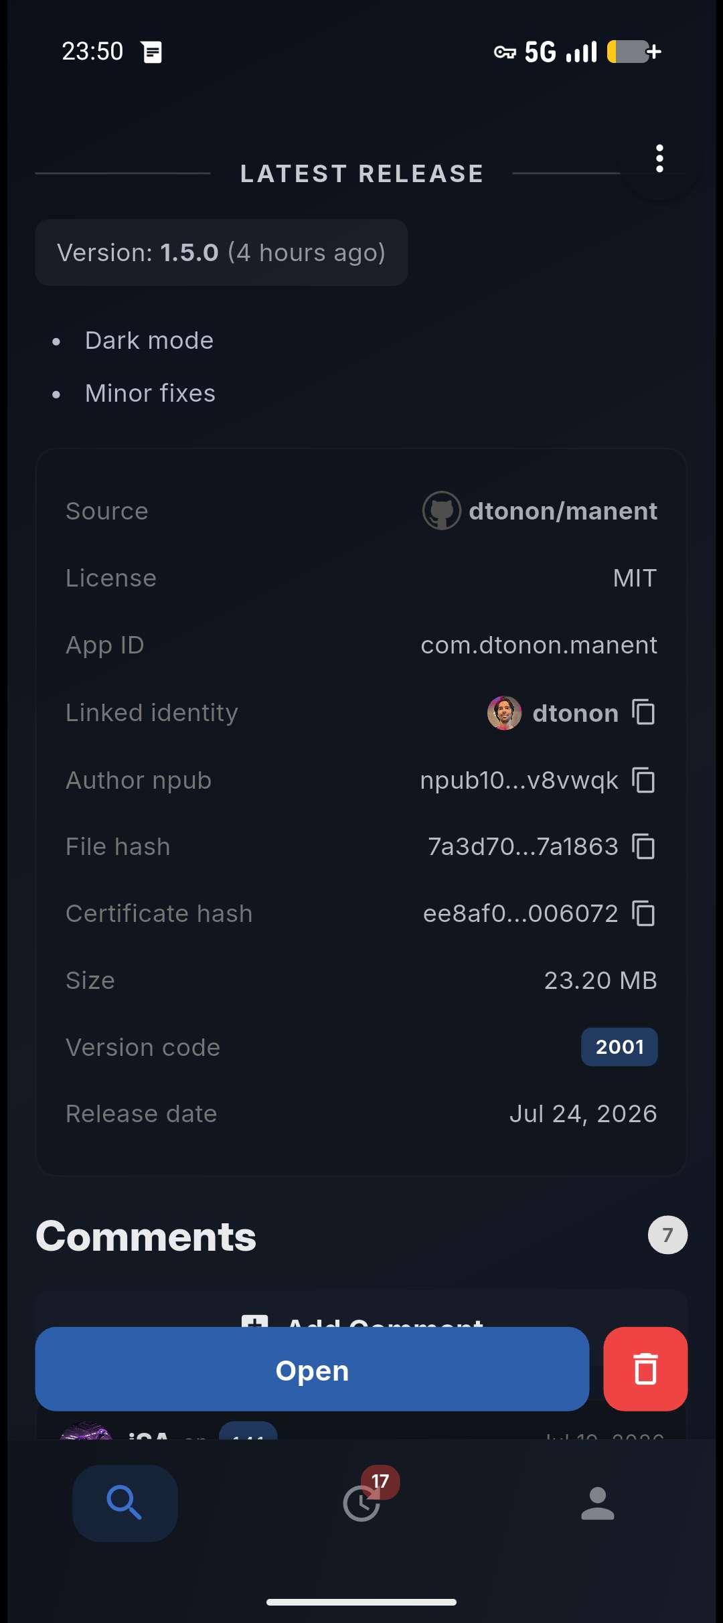723x1623 pixels.
Task: Copy the file hash
Action: (x=644, y=846)
